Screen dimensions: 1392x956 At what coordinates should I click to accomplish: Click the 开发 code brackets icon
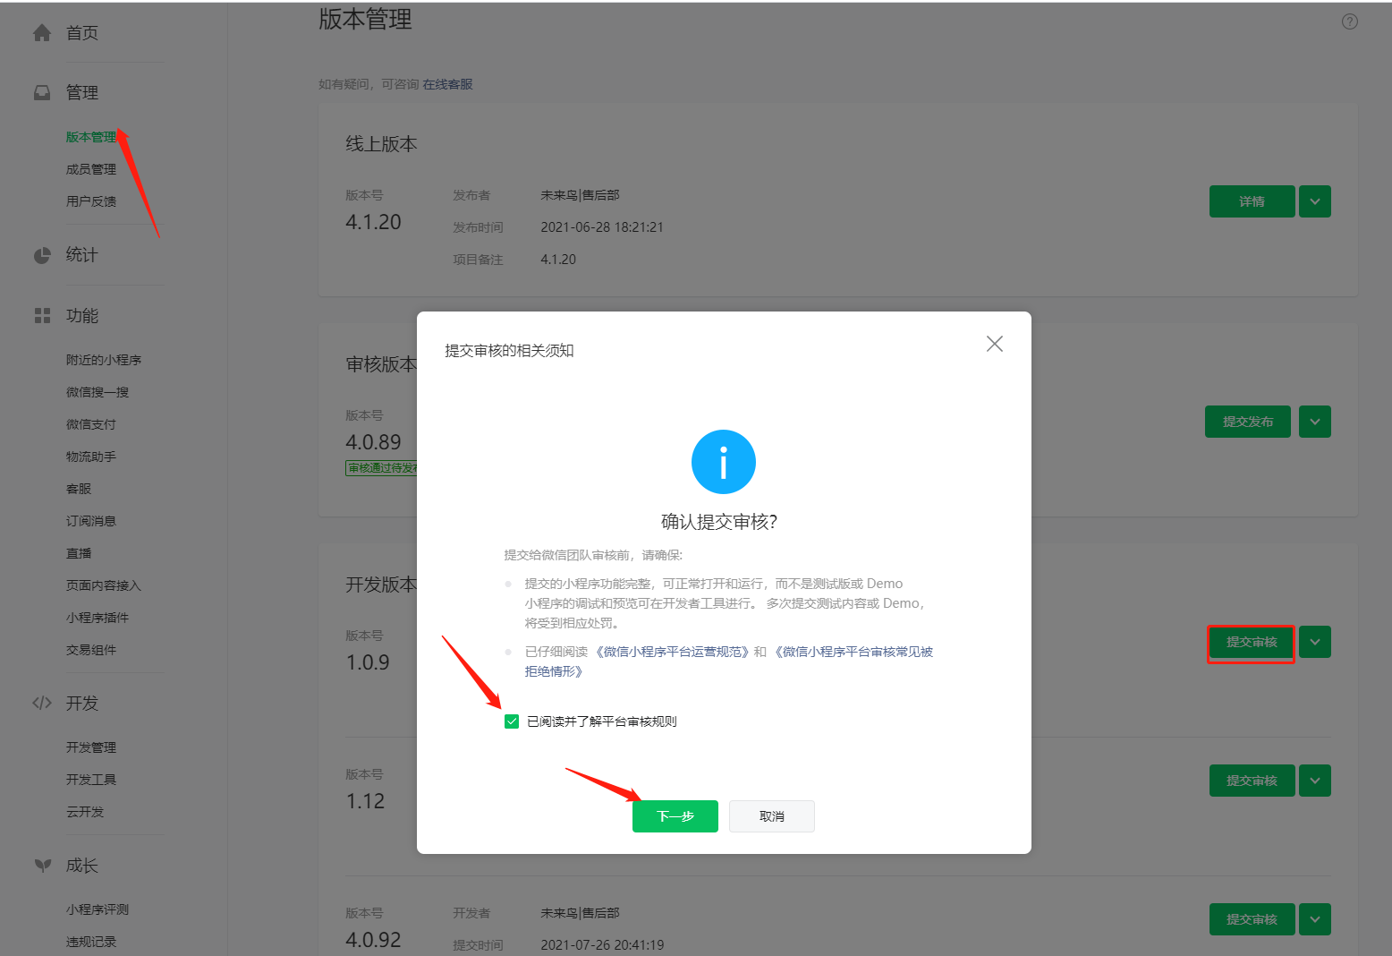[x=42, y=704]
